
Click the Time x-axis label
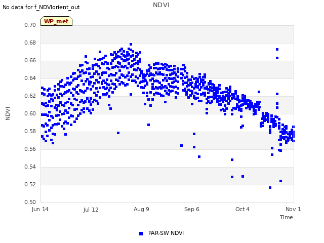287,217
